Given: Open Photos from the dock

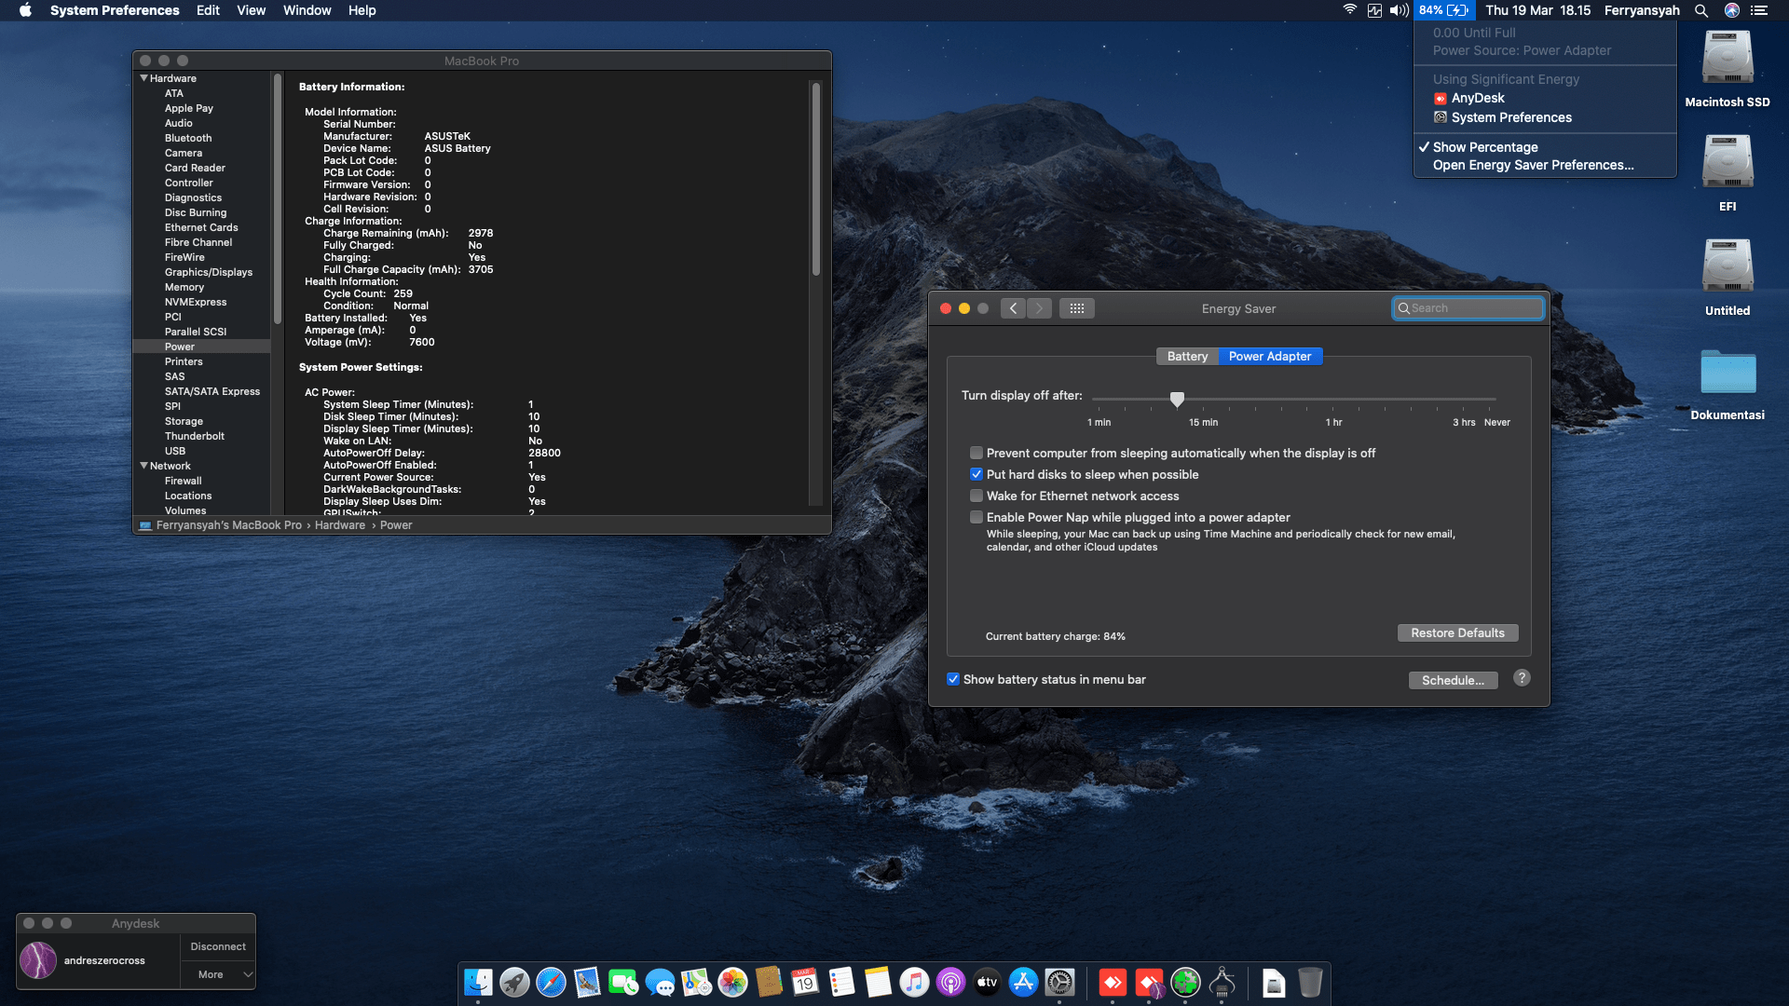Looking at the screenshot, I should pos(732,982).
